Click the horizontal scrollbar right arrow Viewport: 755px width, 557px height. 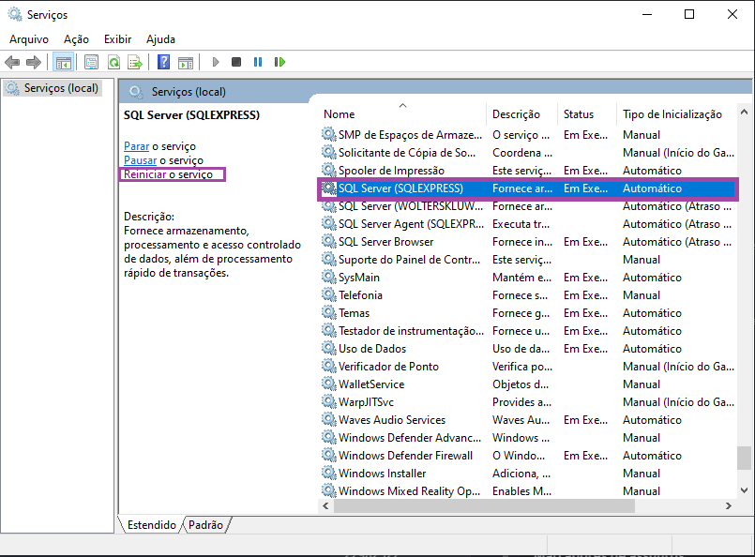[x=729, y=506]
